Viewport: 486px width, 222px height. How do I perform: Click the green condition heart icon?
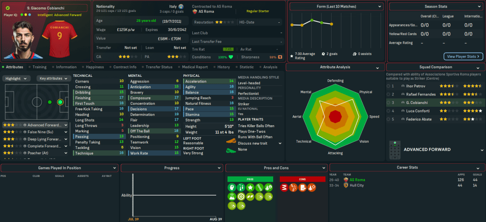pos(231,57)
